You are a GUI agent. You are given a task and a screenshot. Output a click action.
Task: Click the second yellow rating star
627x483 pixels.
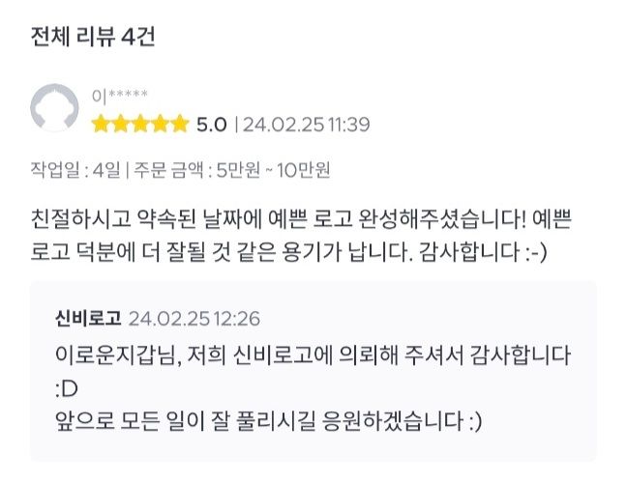tap(121, 125)
